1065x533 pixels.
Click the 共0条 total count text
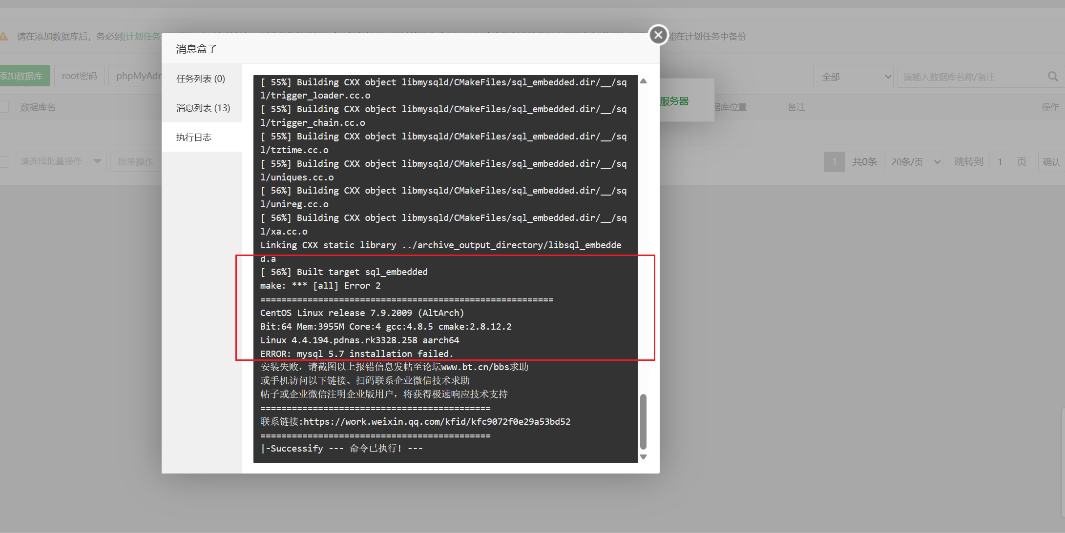pyautogui.click(x=864, y=162)
